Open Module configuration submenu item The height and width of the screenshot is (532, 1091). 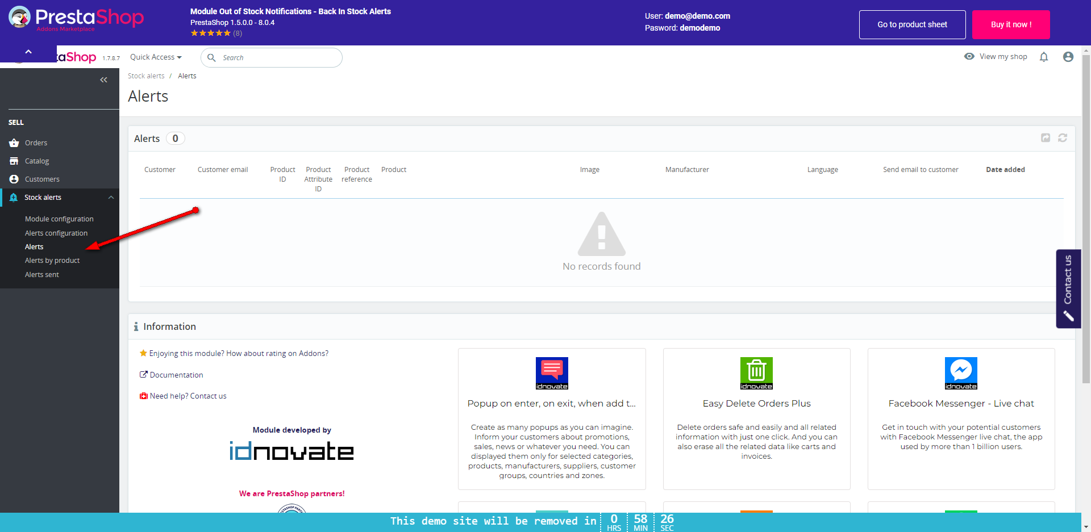click(59, 219)
